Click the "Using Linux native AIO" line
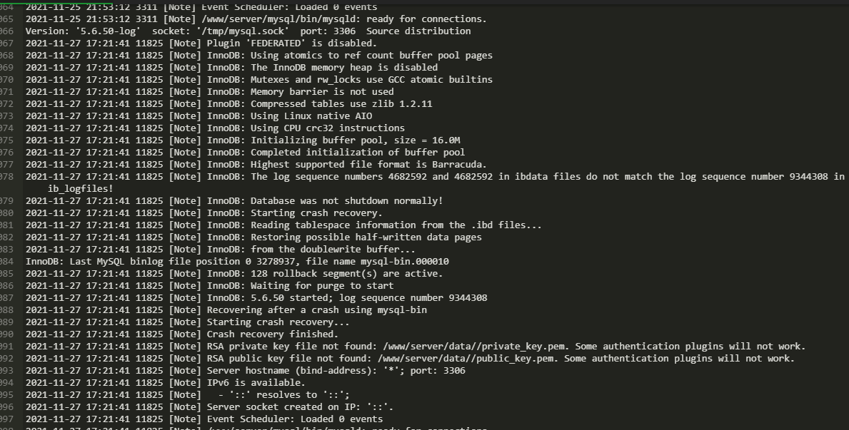 coord(199,116)
